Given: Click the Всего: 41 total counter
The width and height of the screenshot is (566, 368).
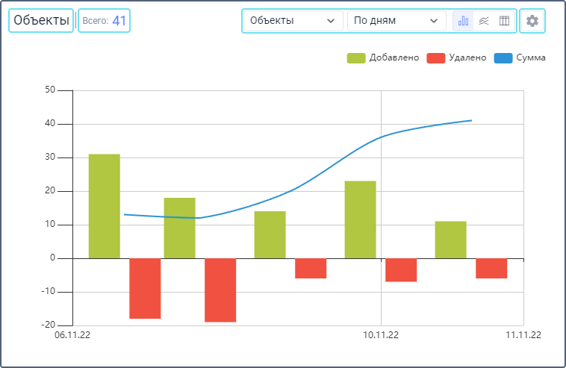Looking at the screenshot, I should 105,21.
